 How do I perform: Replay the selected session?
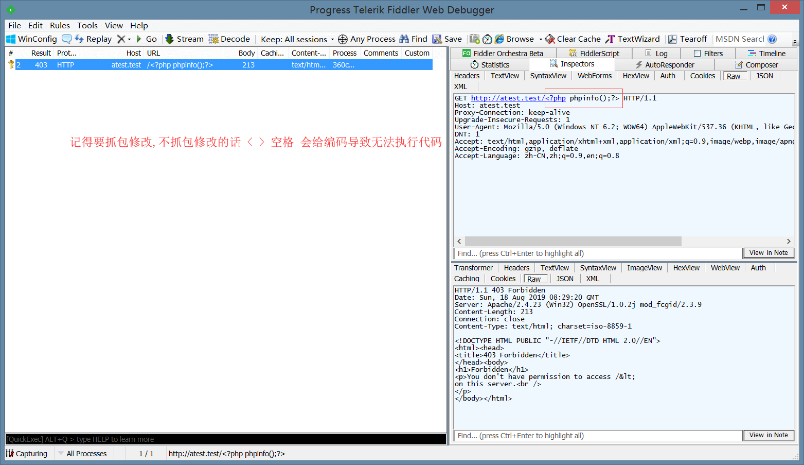pyautogui.click(x=93, y=39)
